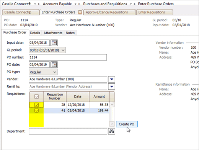Open the Remit to dropdown arrow
Screen dimensions: 199x150
[x=112, y=86]
